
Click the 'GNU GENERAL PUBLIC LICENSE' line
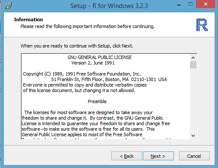[100, 57]
